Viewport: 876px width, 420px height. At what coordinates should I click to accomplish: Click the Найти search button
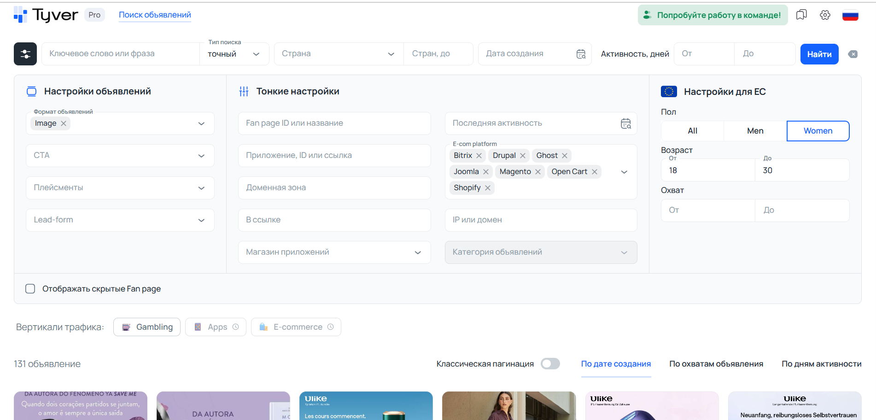tap(819, 54)
